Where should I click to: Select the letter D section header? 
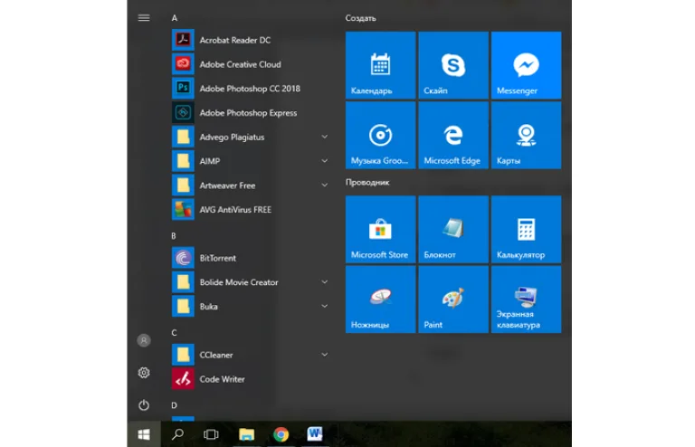174,405
